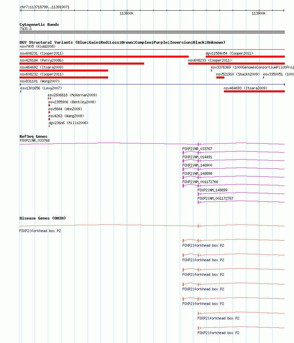The width and height of the screenshot is (294, 343).
Task: Select the dgv236n6 (Mills2006) variant marker
Action: coord(49,126)
